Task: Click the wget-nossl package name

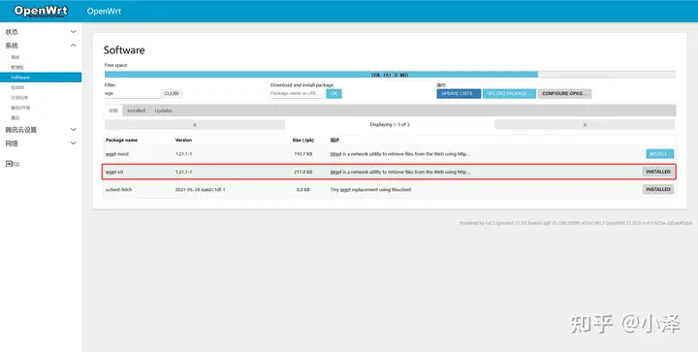Action: (x=117, y=154)
